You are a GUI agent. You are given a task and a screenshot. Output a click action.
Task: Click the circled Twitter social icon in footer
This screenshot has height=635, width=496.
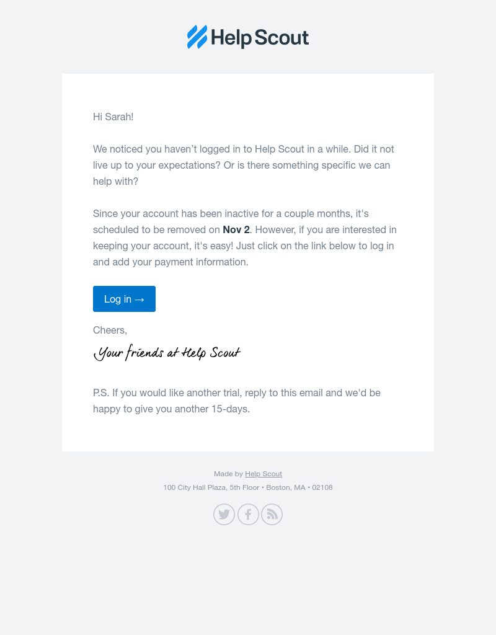tap(224, 514)
